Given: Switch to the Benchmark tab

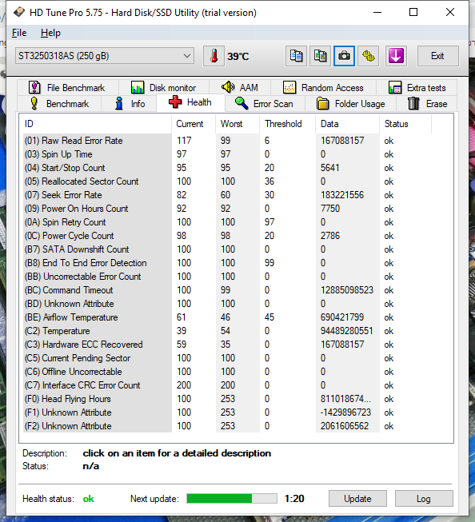Looking at the screenshot, I should (x=59, y=104).
